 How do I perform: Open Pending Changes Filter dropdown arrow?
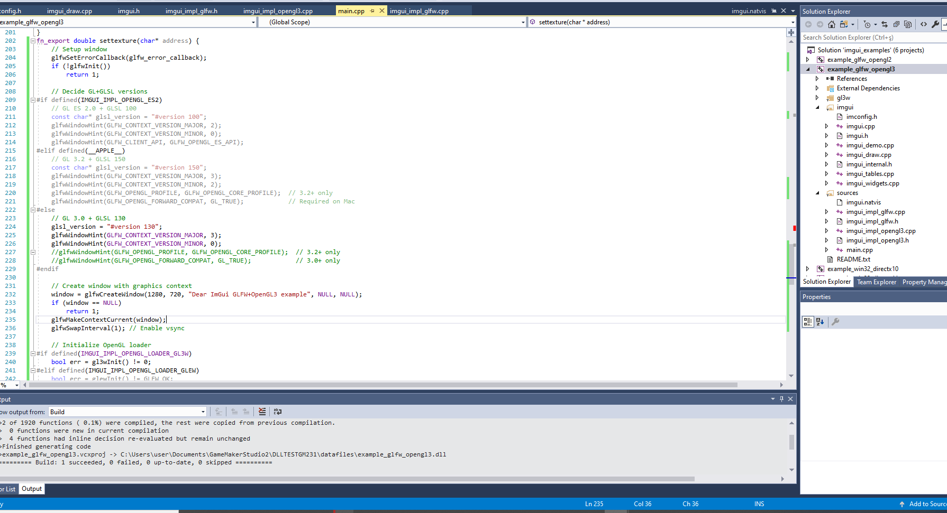tap(876, 24)
